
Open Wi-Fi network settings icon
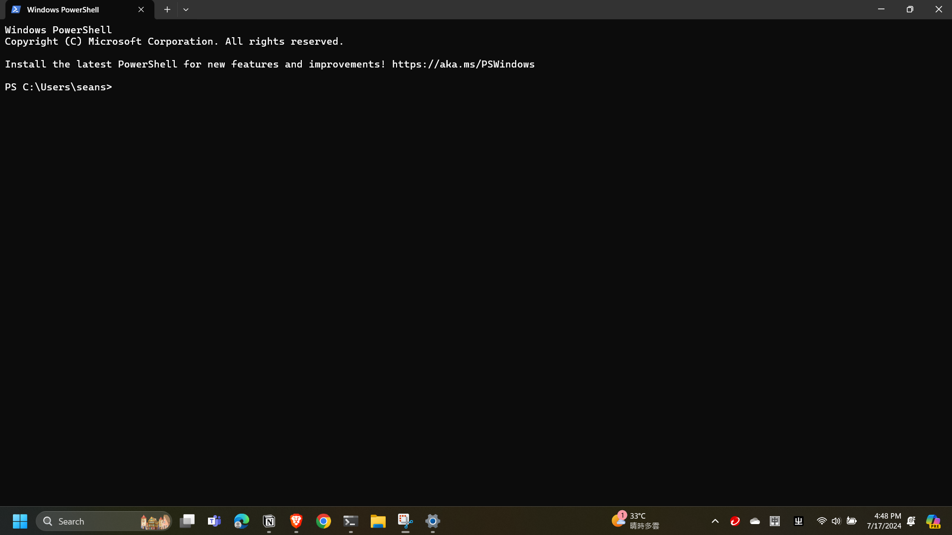[x=821, y=521]
